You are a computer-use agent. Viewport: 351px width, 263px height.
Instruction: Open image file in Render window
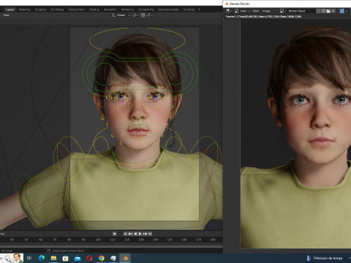click(x=328, y=11)
